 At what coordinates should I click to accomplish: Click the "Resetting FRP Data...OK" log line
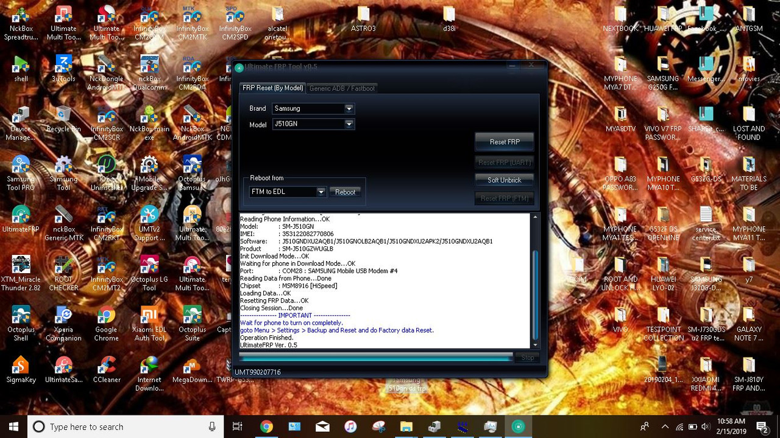coord(274,301)
